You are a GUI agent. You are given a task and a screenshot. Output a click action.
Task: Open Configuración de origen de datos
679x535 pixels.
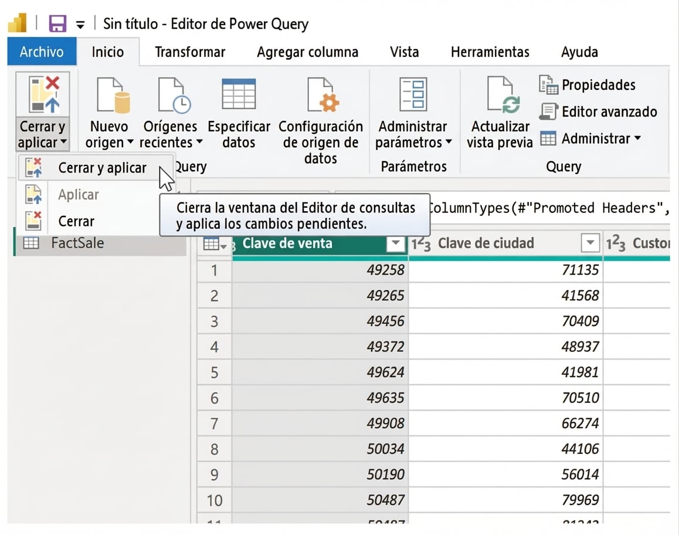click(321, 96)
